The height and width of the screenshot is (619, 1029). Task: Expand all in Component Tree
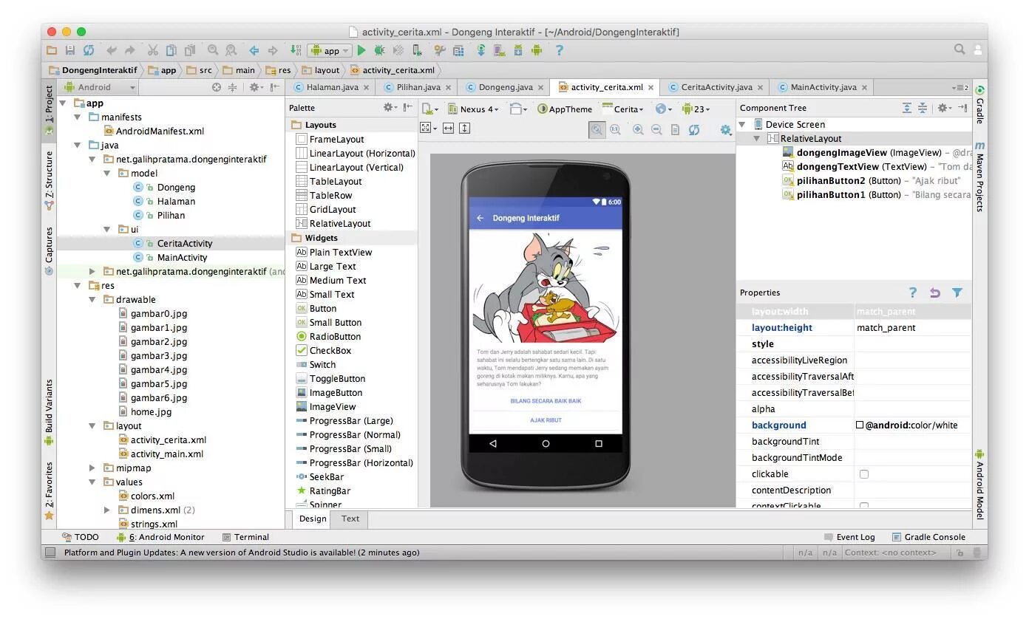[x=907, y=108]
